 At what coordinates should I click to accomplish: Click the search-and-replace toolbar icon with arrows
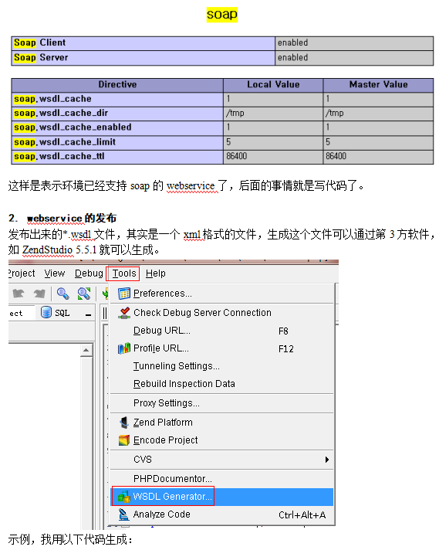(x=84, y=294)
